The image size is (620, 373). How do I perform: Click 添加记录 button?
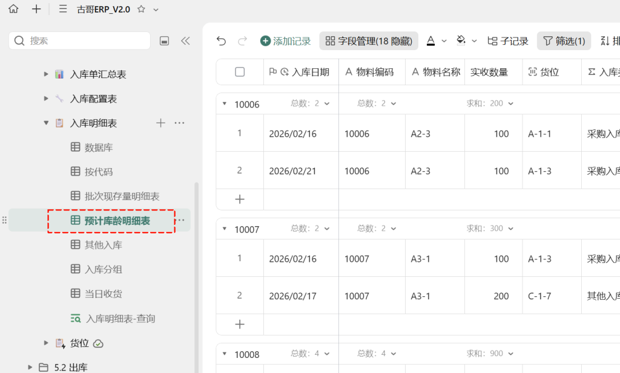pyautogui.click(x=285, y=41)
